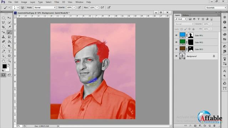The width and height of the screenshot is (228, 128).
Task: Open the brush tool preset picker arrow
Action: tap(9, 7)
